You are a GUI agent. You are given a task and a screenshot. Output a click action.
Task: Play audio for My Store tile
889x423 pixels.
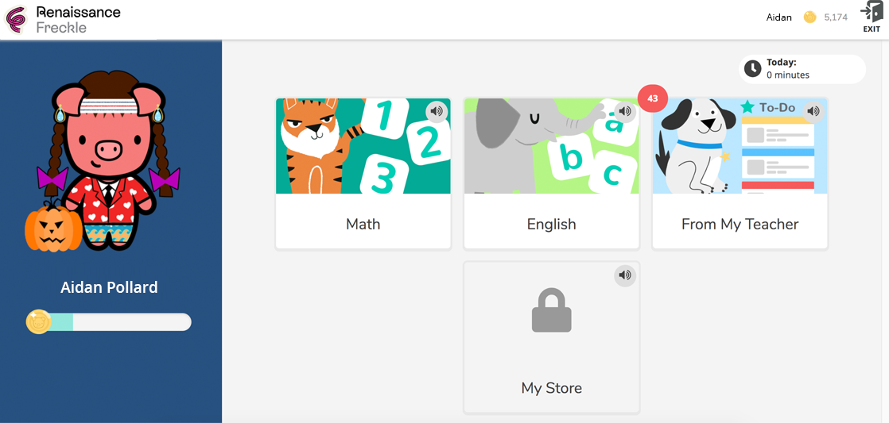pyautogui.click(x=625, y=275)
